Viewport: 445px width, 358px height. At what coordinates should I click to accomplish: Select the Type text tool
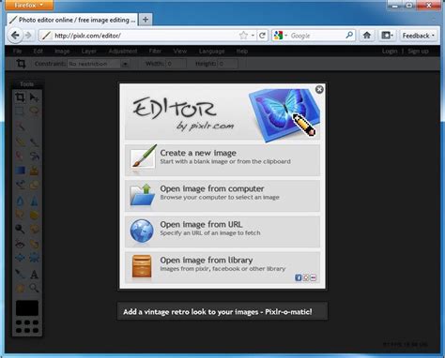(x=34, y=275)
